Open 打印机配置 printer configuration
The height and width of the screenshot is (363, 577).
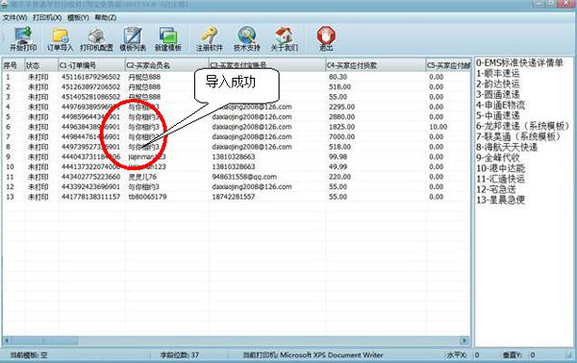click(x=96, y=39)
